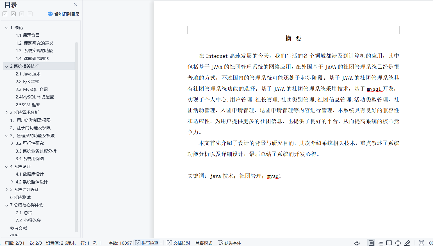The image size is (433, 246).
Task: Click the 文档校对 icon in the status bar
Action: (169, 243)
